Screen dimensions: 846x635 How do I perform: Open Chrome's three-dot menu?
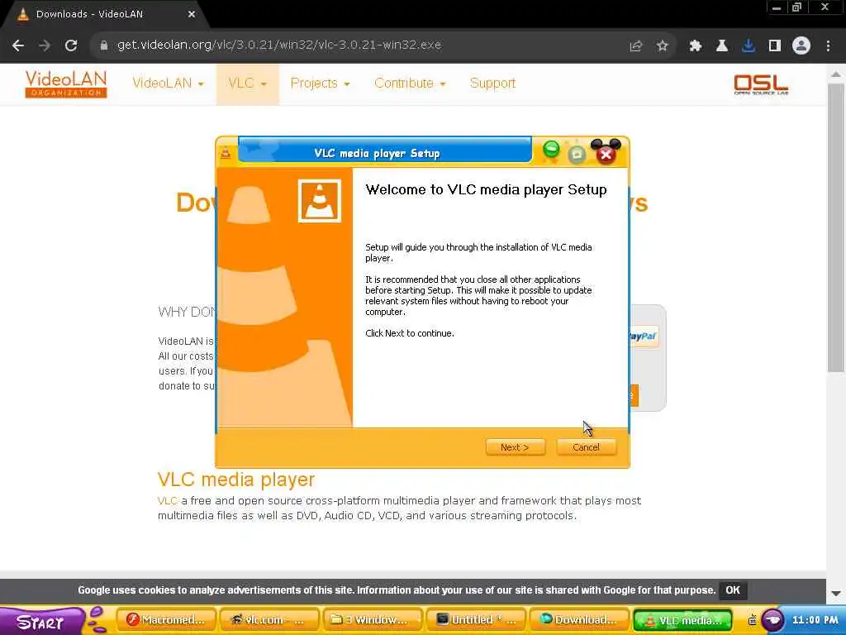828,46
